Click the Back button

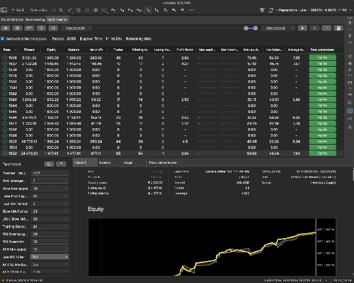coord(18,10)
